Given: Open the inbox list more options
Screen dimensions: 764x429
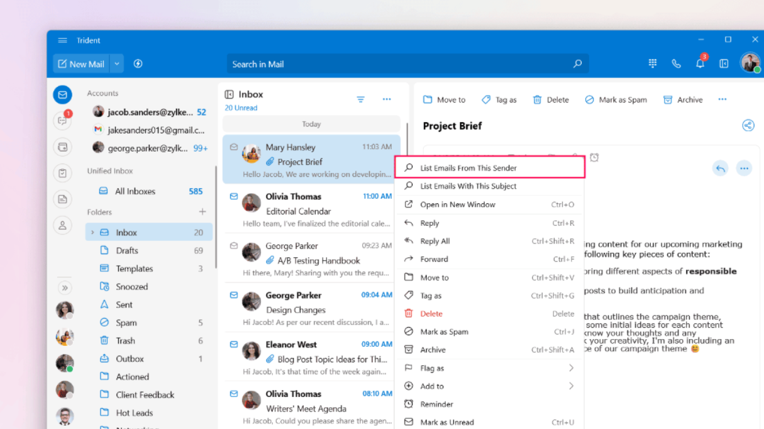Looking at the screenshot, I should coord(387,99).
